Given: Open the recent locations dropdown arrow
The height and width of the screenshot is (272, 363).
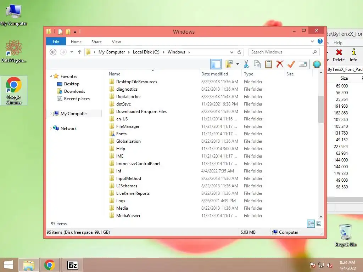Looking at the screenshot, I should pos(72,52).
